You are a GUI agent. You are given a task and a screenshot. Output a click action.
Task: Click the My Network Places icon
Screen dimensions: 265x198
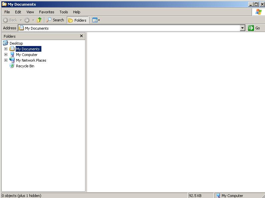[x=12, y=60]
